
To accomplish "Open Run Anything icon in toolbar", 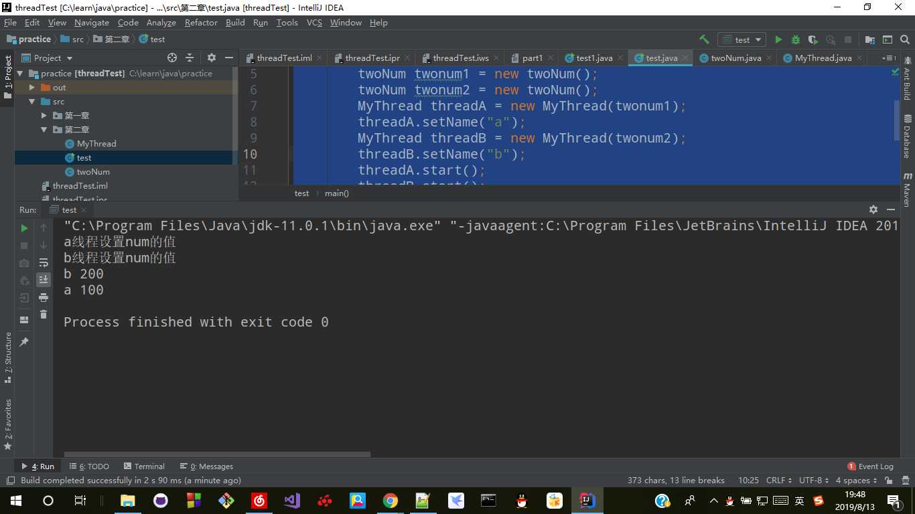I will 887,39.
